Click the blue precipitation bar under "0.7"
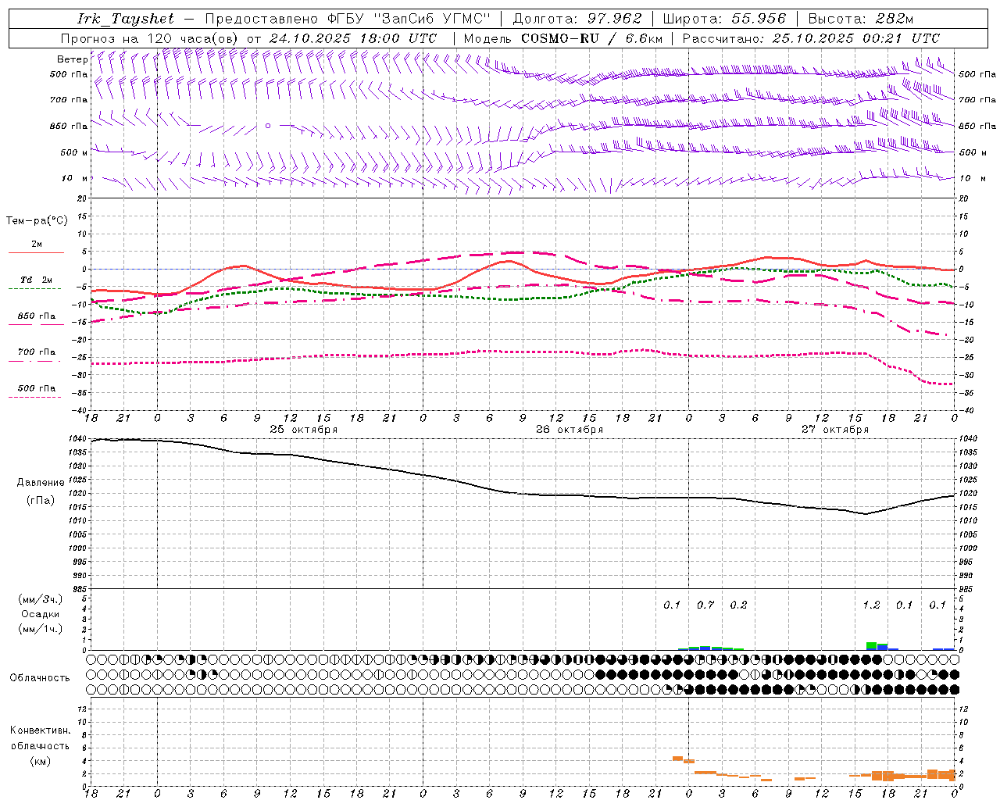1000x800 pixels. click(x=705, y=648)
